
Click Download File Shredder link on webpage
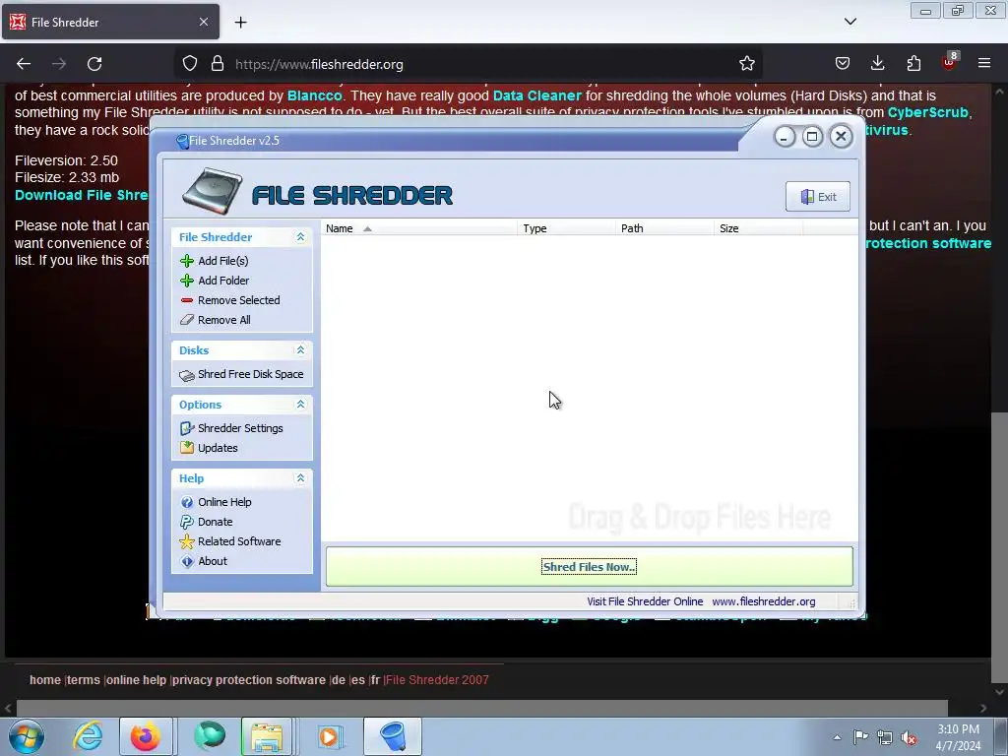click(x=81, y=195)
